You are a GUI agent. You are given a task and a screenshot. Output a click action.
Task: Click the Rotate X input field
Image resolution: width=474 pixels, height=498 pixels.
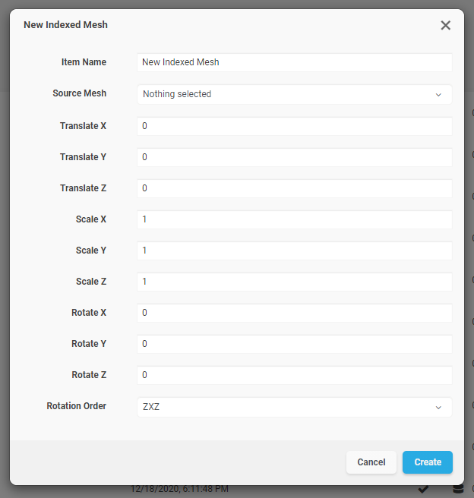[295, 313]
